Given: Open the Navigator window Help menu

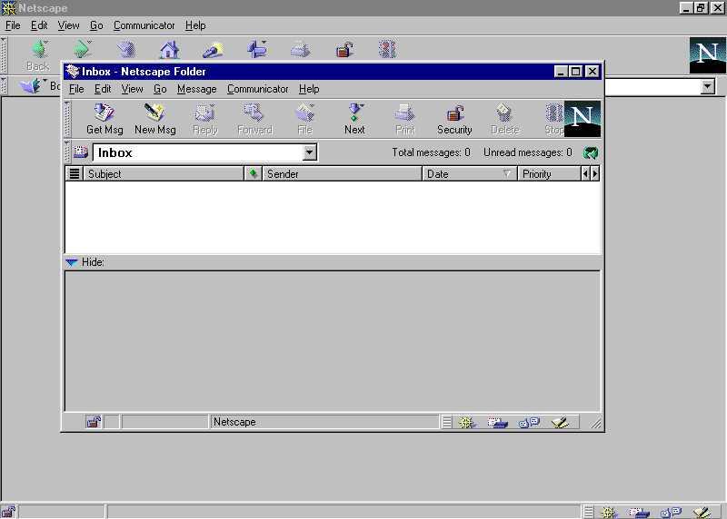Looking at the screenshot, I should click(x=195, y=25).
